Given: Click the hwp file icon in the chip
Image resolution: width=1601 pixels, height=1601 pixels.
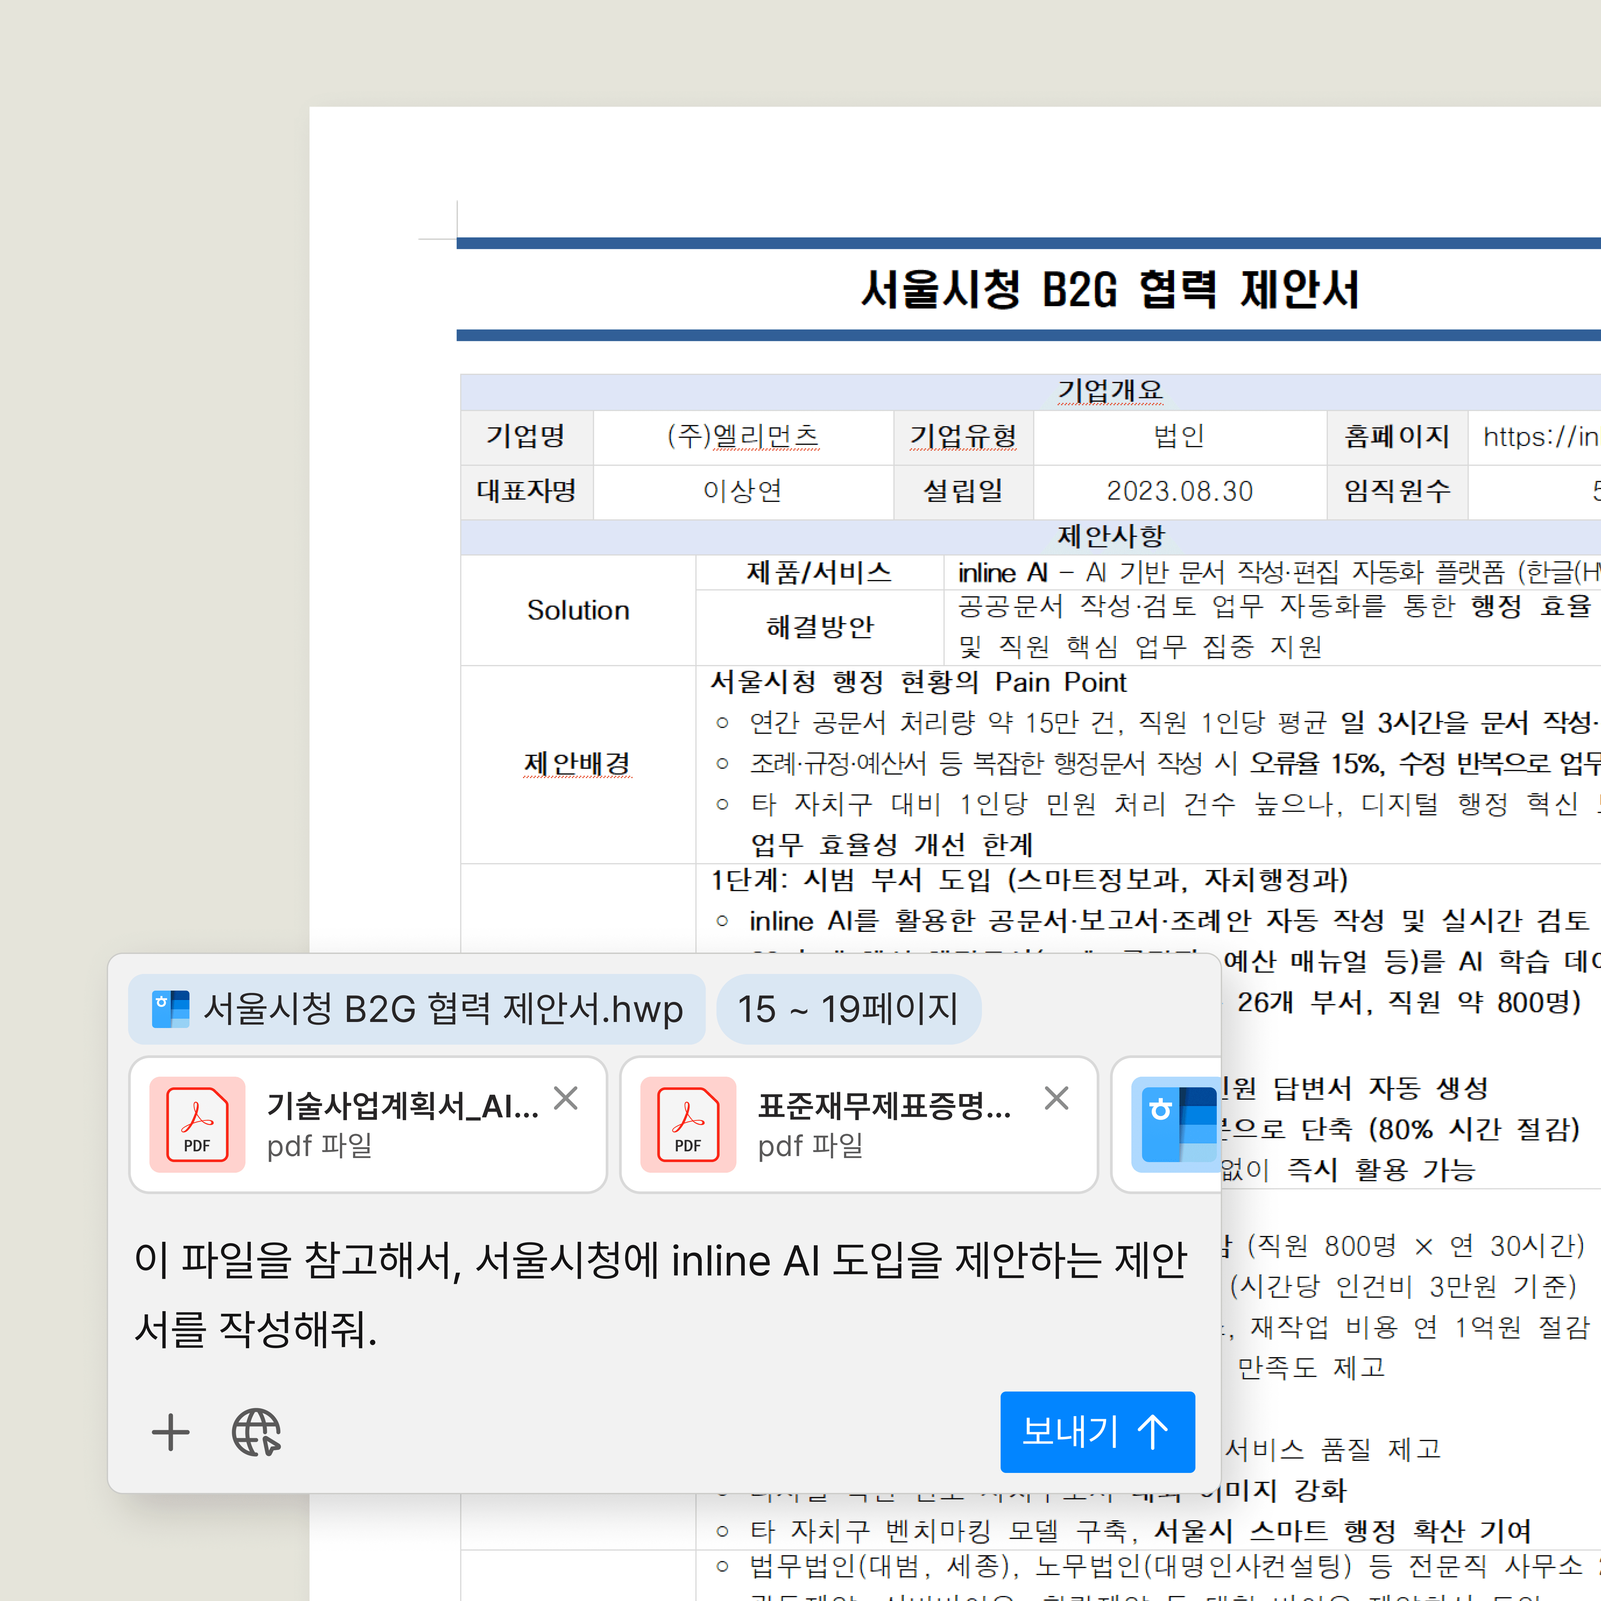Looking at the screenshot, I should point(171,1009).
